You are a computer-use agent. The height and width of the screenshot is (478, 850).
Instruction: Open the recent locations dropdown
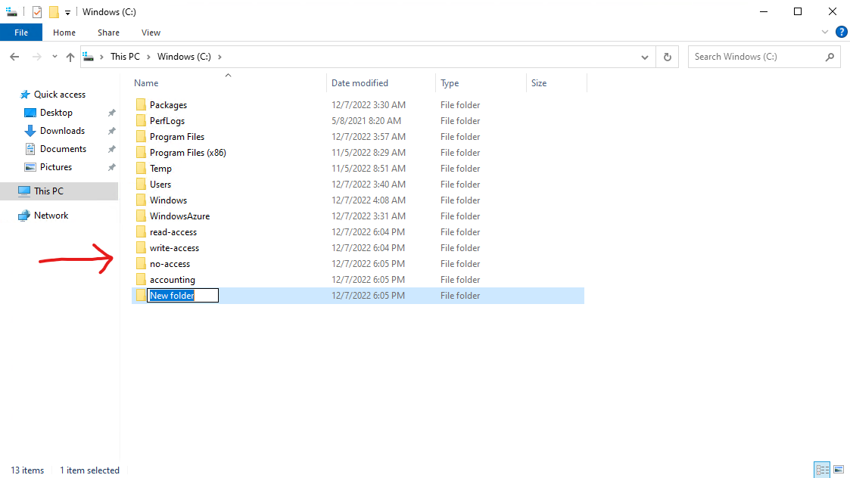pyautogui.click(x=54, y=57)
